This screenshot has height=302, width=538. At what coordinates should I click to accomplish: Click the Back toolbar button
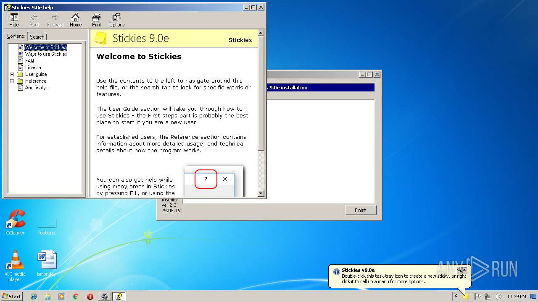34,20
